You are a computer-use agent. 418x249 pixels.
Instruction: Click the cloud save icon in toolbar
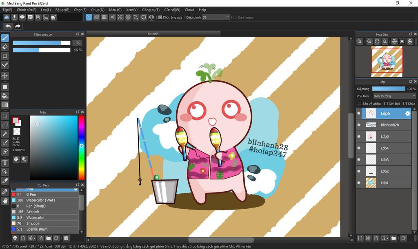[7, 17]
